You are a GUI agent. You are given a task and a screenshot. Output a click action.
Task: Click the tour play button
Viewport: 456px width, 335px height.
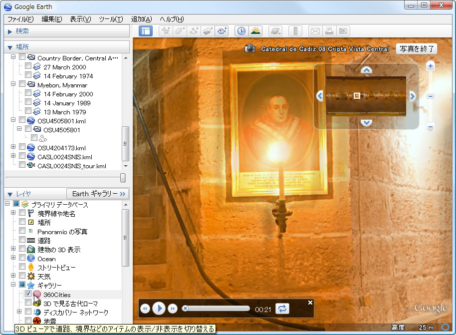(x=159, y=309)
